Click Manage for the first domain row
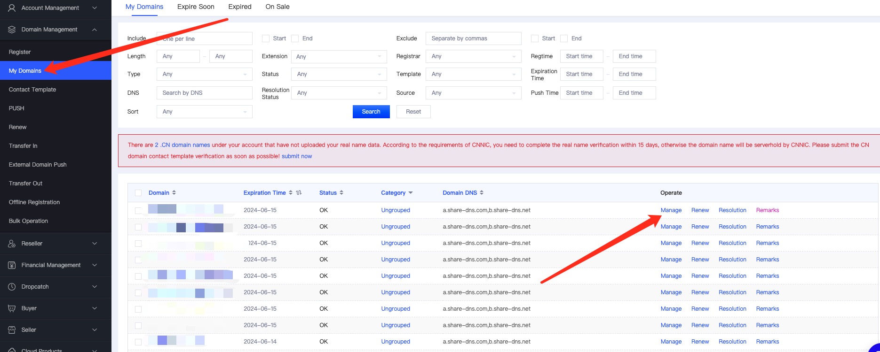880x352 pixels. (671, 210)
